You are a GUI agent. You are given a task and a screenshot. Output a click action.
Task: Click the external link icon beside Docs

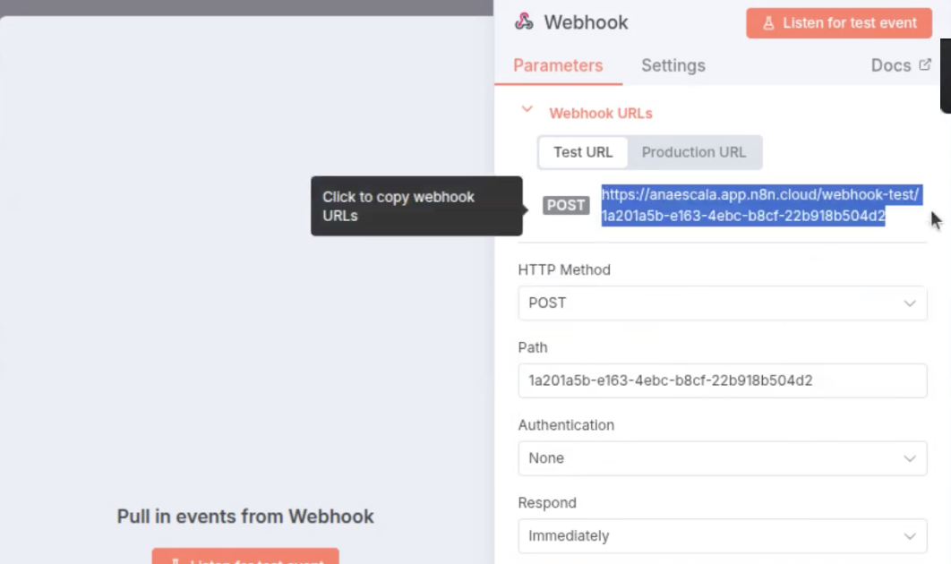[925, 64]
